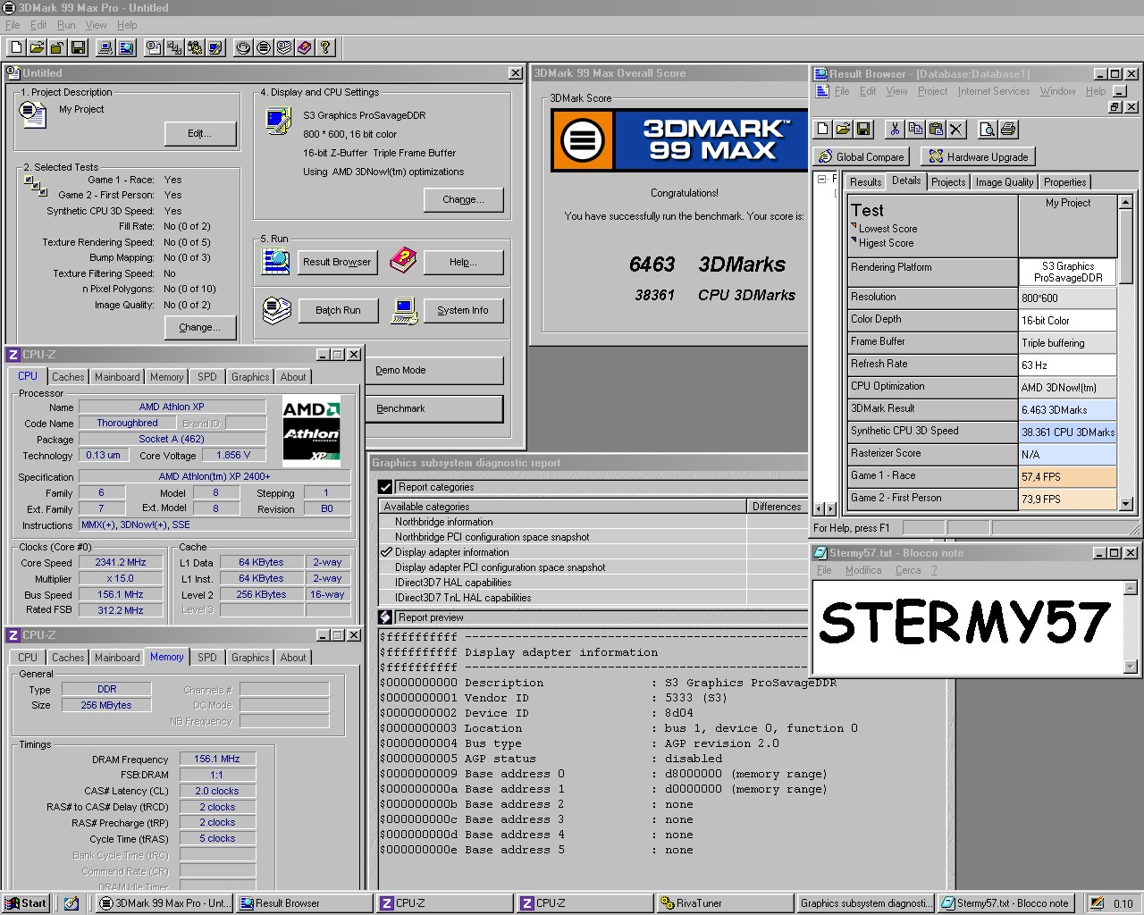The width and height of the screenshot is (1144, 915).
Task: Switch to RivaTuner in the taskbar
Action: point(725,903)
